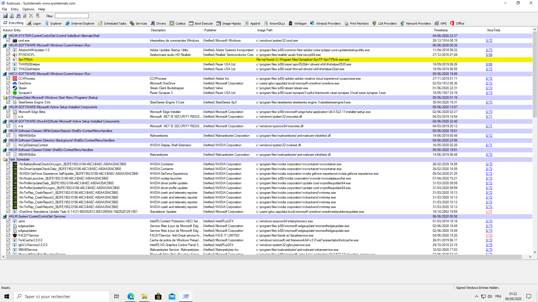The width and height of the screenshot is (538, 302).
Task: Click the Steam entry icon
Action: [15, 88]
